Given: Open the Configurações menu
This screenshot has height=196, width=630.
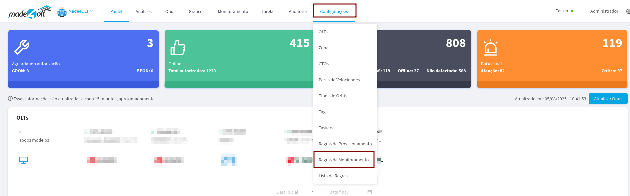Looking at the screenshot, I should point(334,11).
